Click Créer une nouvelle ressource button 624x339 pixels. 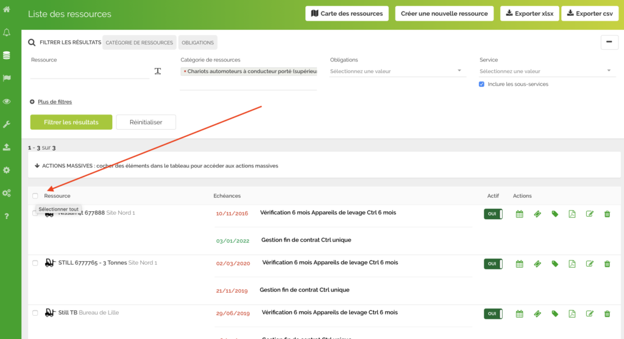pos(444,13)
